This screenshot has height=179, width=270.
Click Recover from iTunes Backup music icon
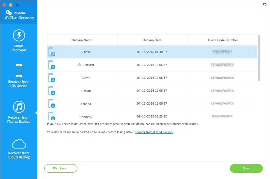coord(19,107)
